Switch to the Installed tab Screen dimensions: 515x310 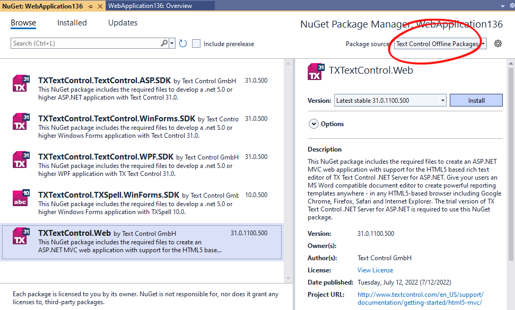[x=72, y=23]
